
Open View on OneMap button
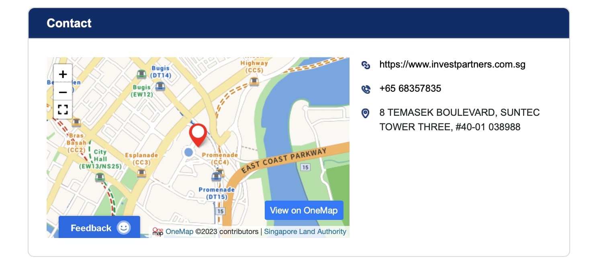(x=304, y=210)
